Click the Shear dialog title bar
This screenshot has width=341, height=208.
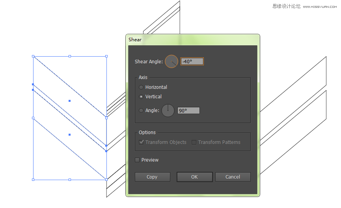pyautogui.click(x=193, y=40)
